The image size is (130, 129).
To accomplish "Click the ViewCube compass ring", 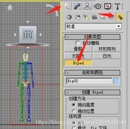I will click(28, 45).
